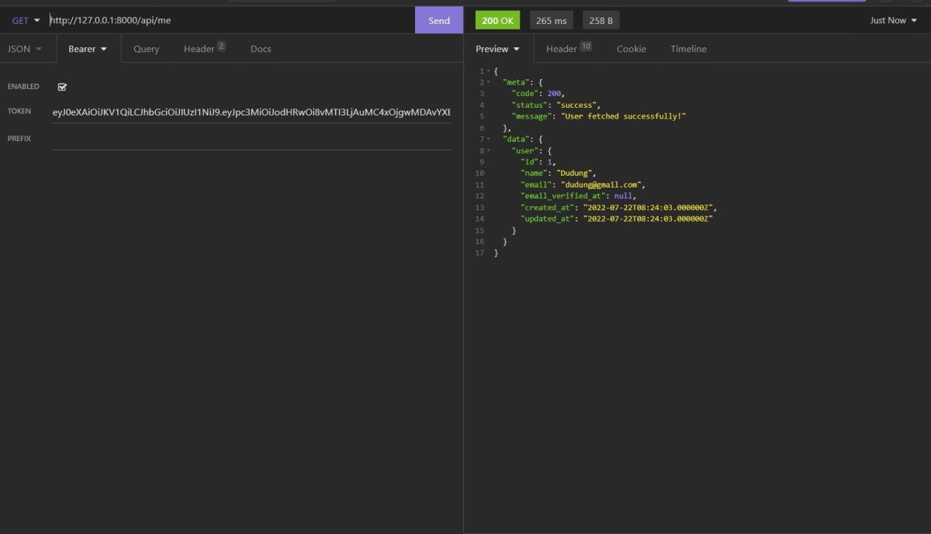Open the Bearer auth type dropdown

[x=88, y=49]
